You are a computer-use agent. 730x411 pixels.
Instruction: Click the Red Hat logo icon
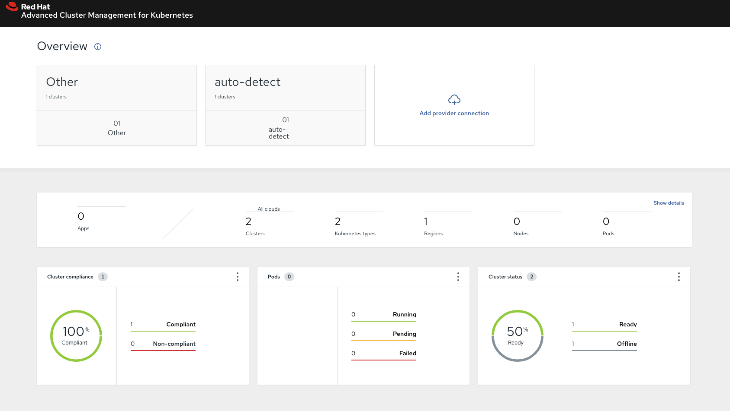click(x=12, y=6)
